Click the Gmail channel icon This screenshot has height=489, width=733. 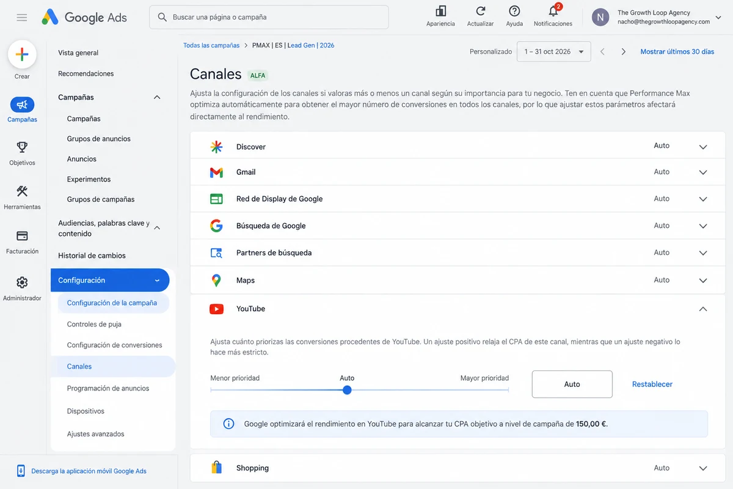point(216,172)
